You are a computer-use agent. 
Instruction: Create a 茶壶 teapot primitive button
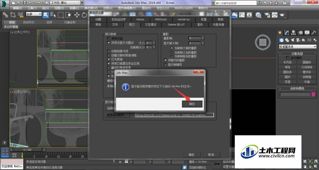coord(287,82)
